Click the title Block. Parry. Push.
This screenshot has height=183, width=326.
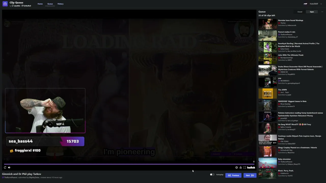[286, 171]
